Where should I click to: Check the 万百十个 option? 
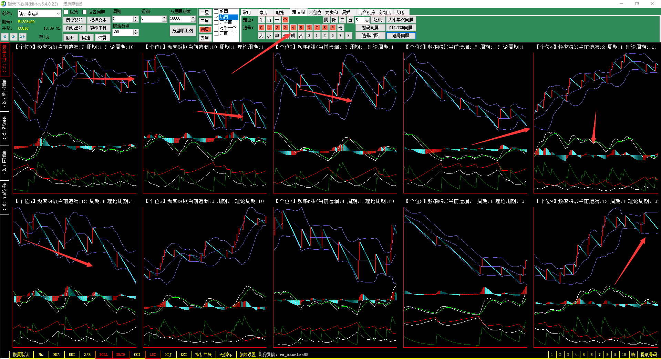(216, 33)
